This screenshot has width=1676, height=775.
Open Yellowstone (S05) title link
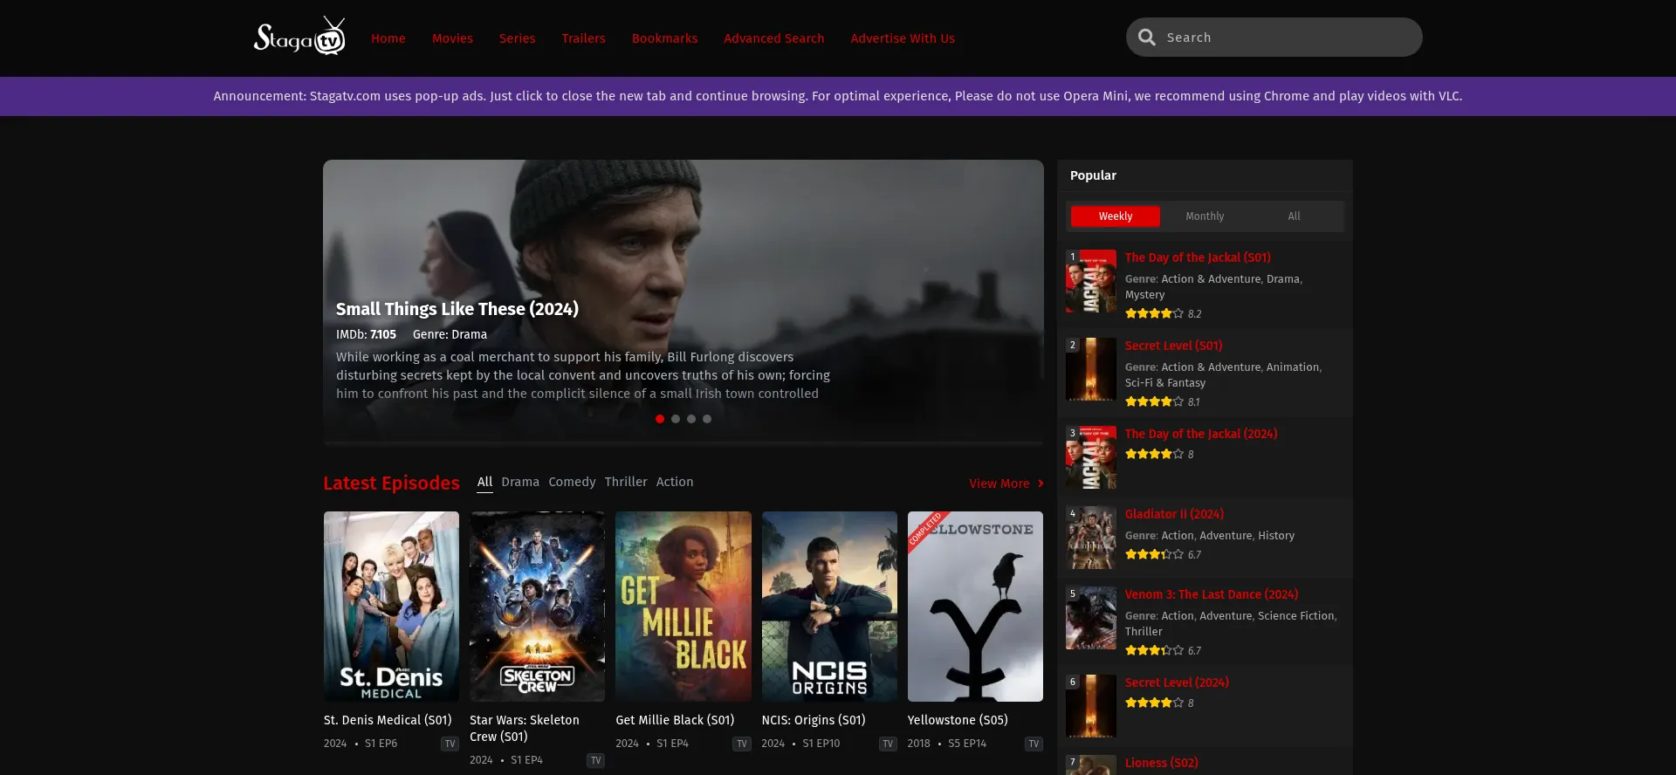[958, 720]
